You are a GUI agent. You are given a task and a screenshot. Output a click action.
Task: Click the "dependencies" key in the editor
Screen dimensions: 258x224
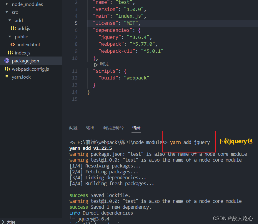coord(113,30)
